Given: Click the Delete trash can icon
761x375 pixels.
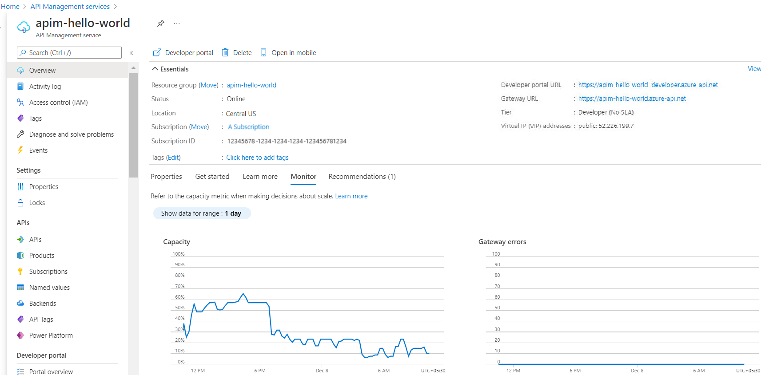Looking at the screenshot, I should pyautogui.click(x=225, y=53).
